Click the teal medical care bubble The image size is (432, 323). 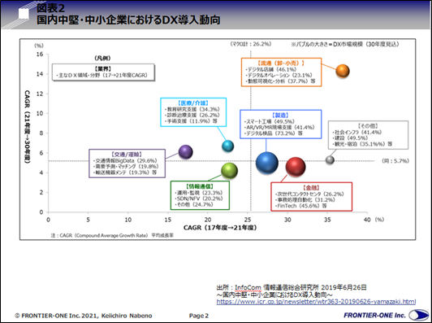click(228, 146)
